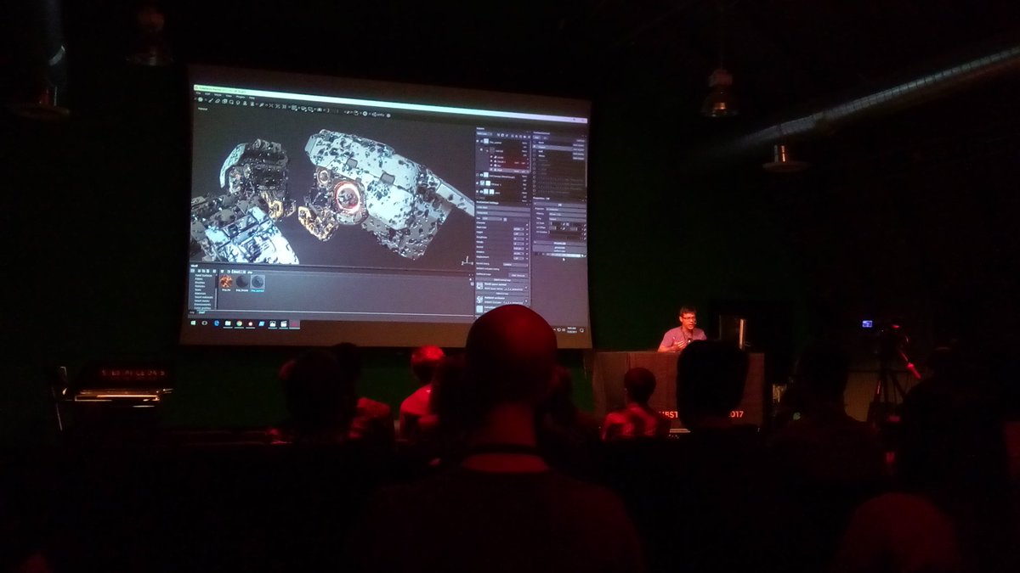Select the highlighted row in TextureSet List
Viewport: 1020px width, 573px height.
[558, 147]
